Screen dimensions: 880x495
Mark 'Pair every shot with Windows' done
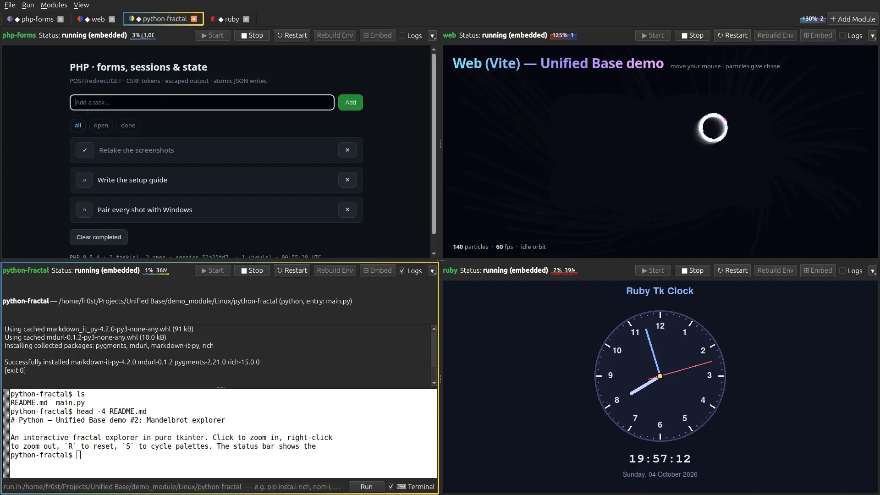coord(84,210)
